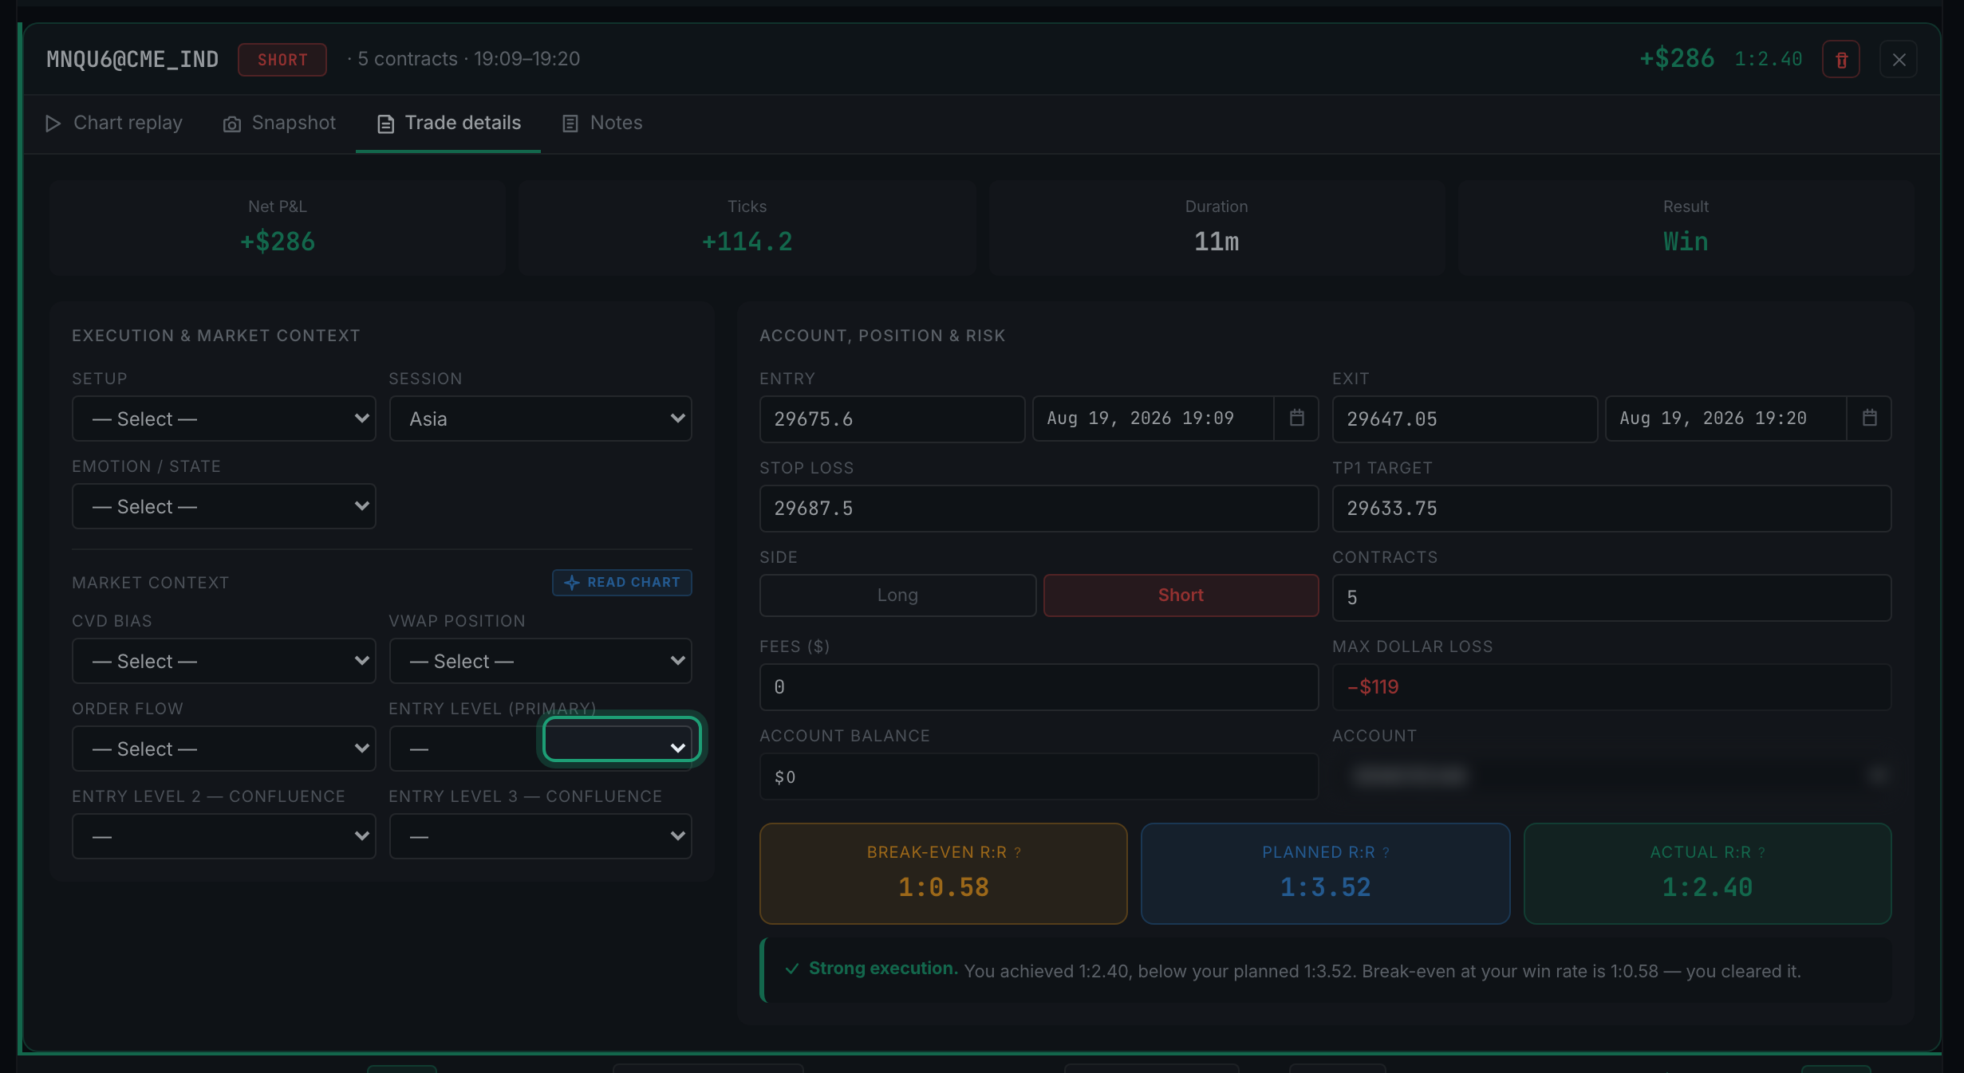The image size is (1964, 1073).
Task: Open the CVD Bias dropdown
Action: point(224,661)
